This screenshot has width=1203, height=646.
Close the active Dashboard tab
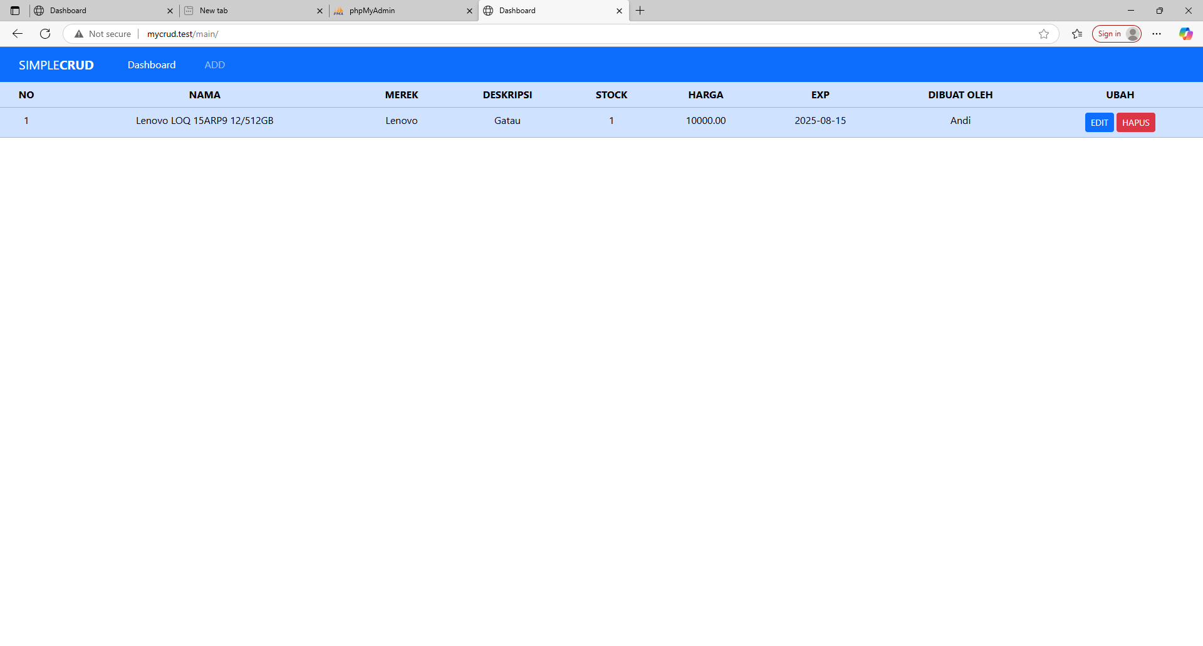pyautogui.click(x=619, y=11)
